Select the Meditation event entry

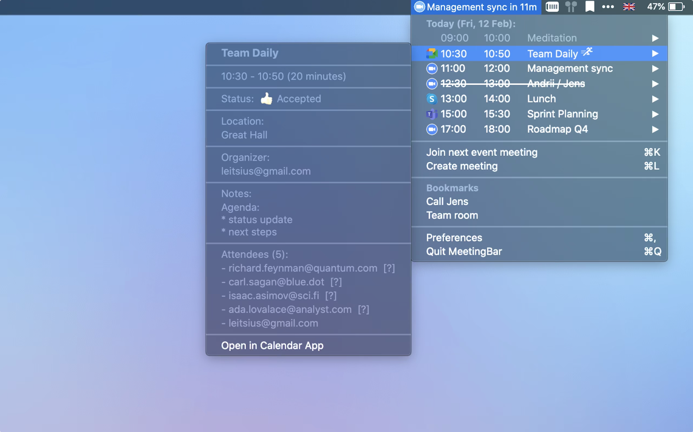pos(539,38)
